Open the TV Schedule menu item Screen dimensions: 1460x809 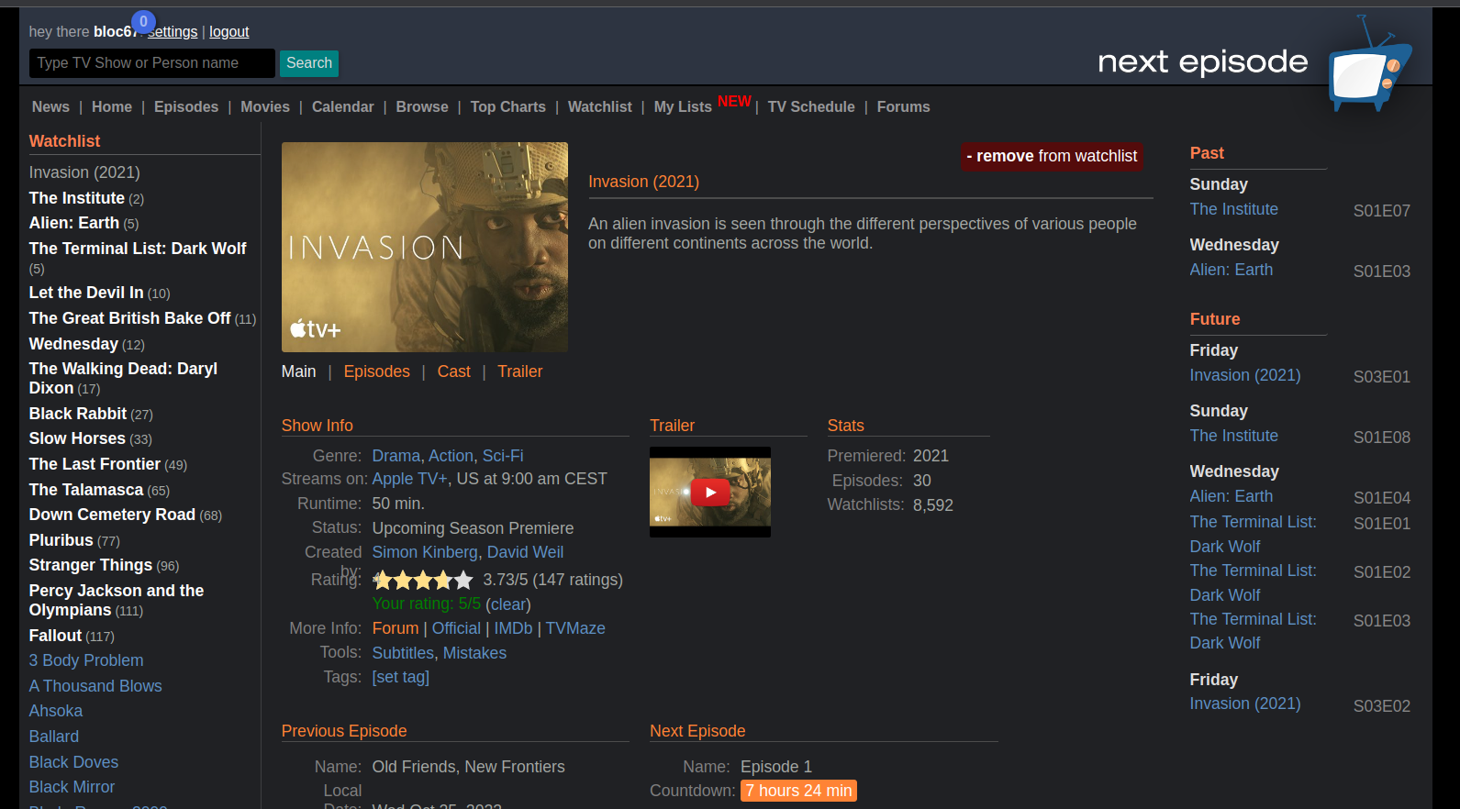[x=811, y=107]
